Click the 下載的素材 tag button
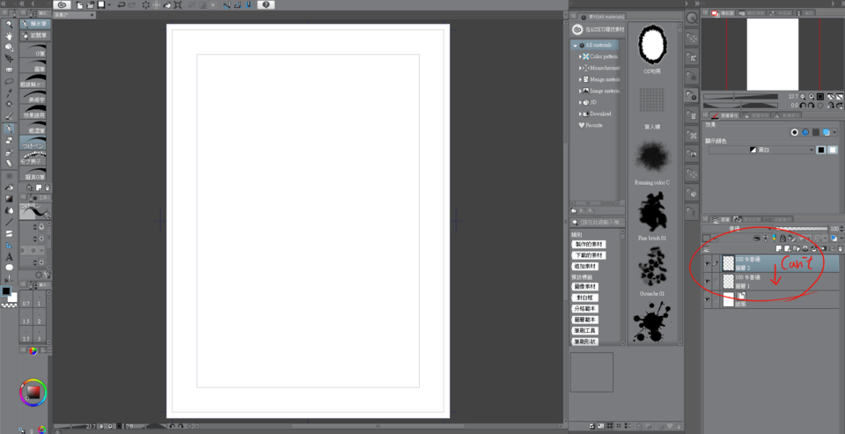The height and width of the screenshot is (434, 845). [x=589, y=255]
